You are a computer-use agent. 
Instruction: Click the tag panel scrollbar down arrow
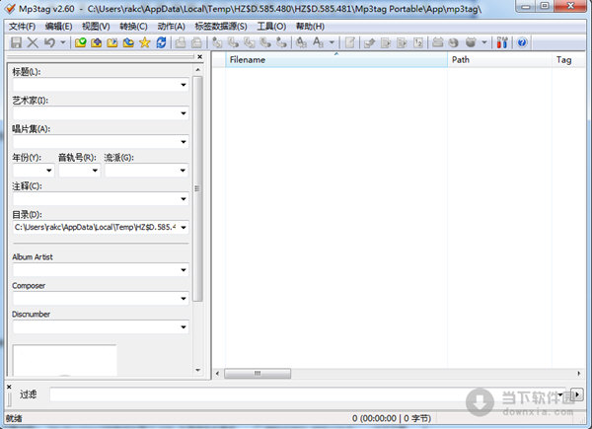(x=198, y=370)
